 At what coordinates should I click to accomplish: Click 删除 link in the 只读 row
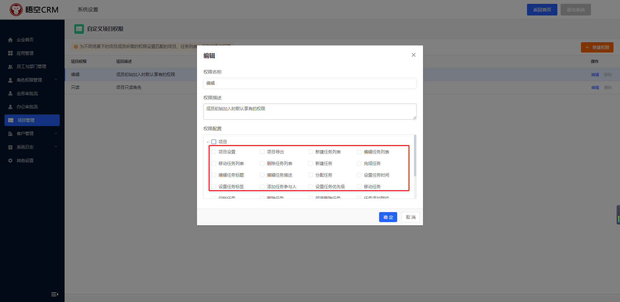[x=608, y=88]
